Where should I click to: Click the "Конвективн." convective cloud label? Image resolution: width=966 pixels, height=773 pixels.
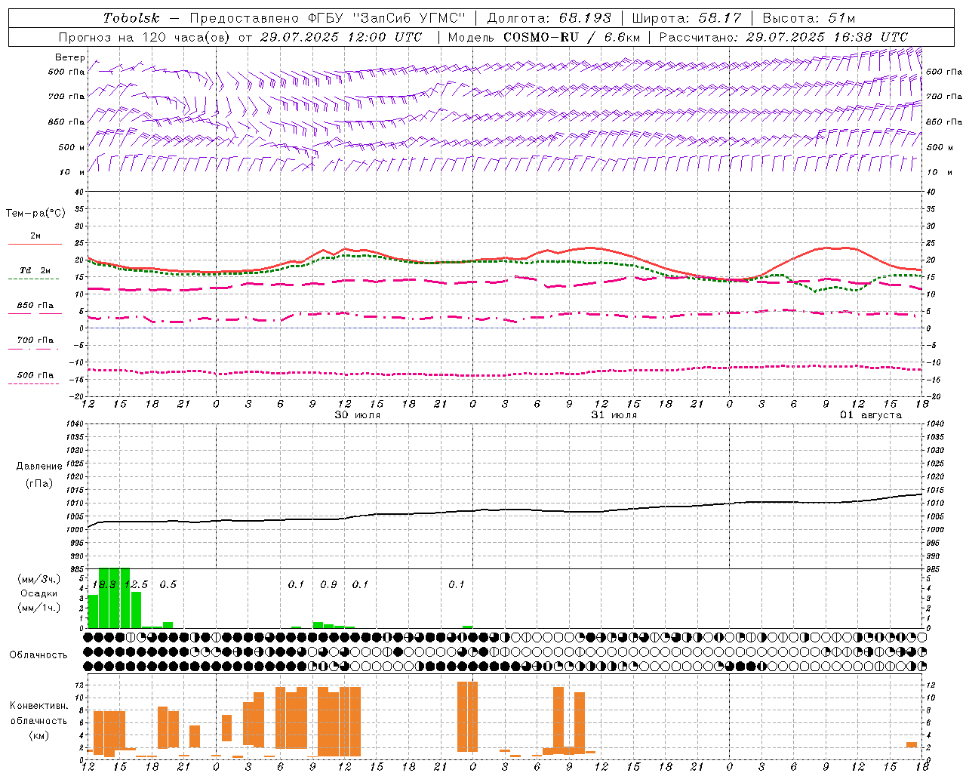tap(38, 705)
